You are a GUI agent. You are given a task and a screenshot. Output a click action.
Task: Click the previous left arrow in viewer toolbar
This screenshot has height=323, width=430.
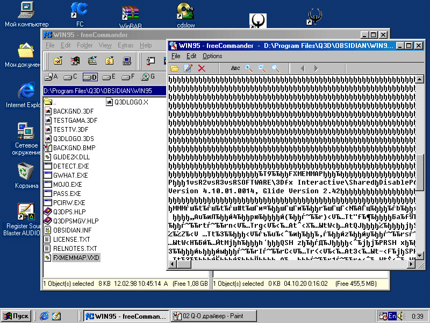303,68
